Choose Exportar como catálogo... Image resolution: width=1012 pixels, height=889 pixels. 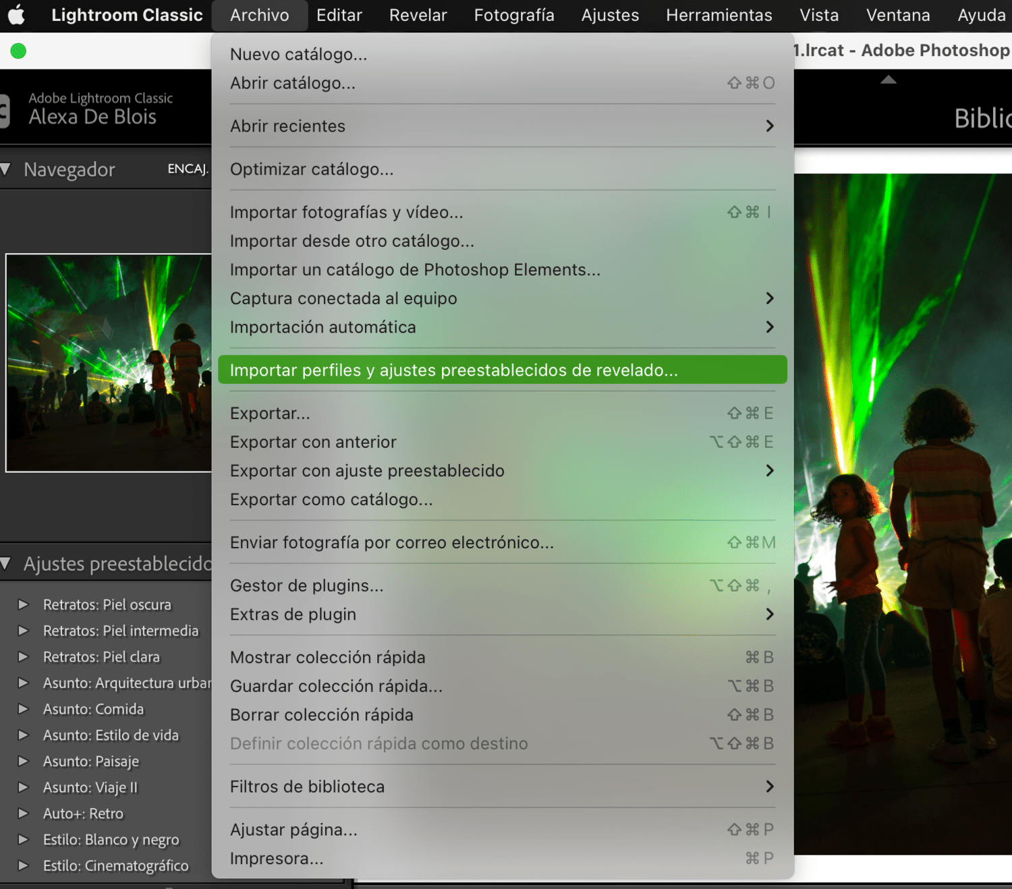coord(503,500)
